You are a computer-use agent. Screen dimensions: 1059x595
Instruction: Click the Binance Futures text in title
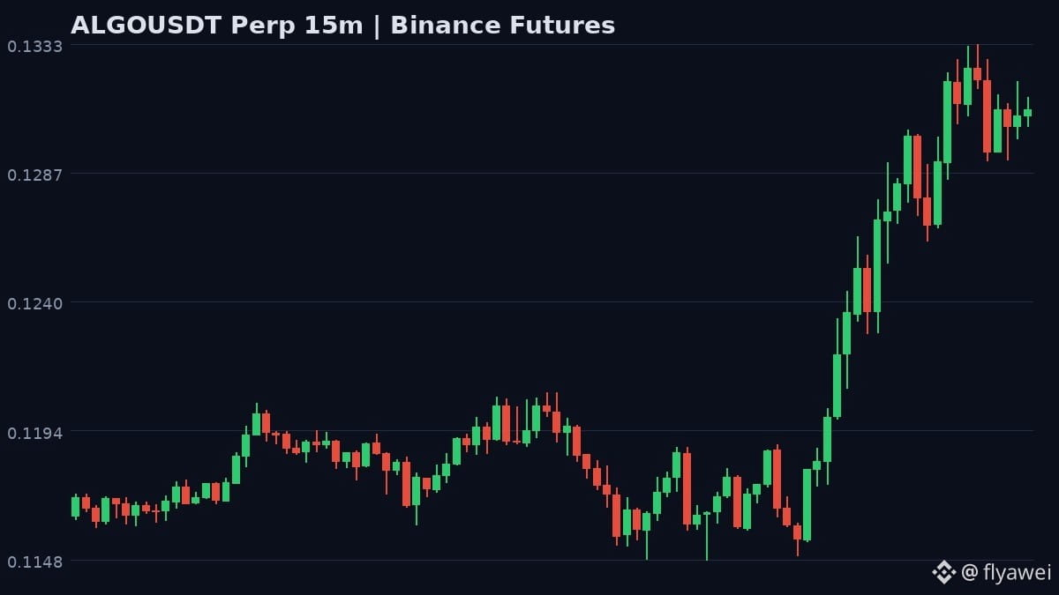[502, 25]
